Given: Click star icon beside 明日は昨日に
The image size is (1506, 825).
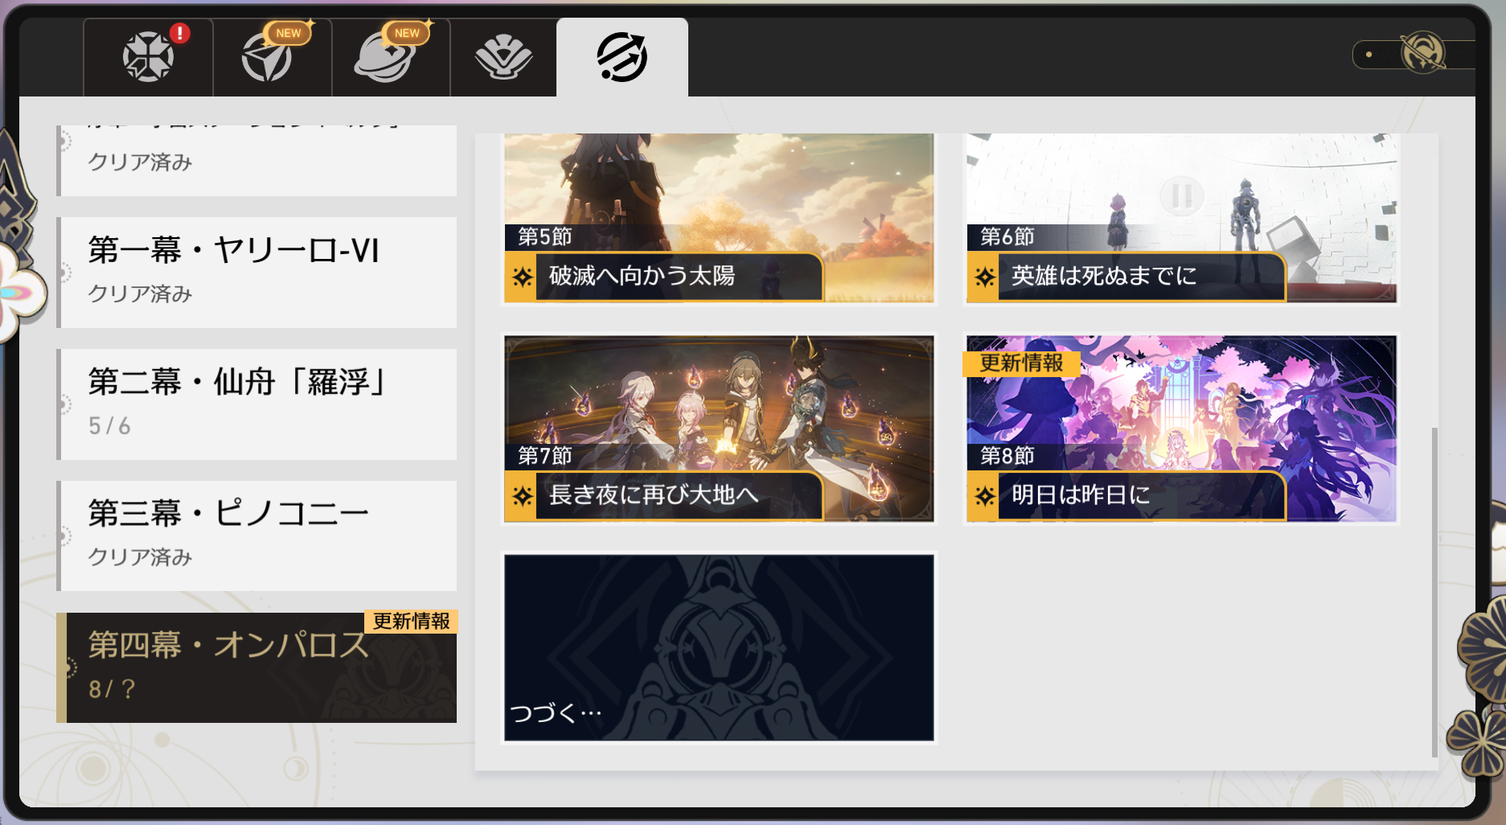Looking at the screenshot, I should tap(984, 495).
